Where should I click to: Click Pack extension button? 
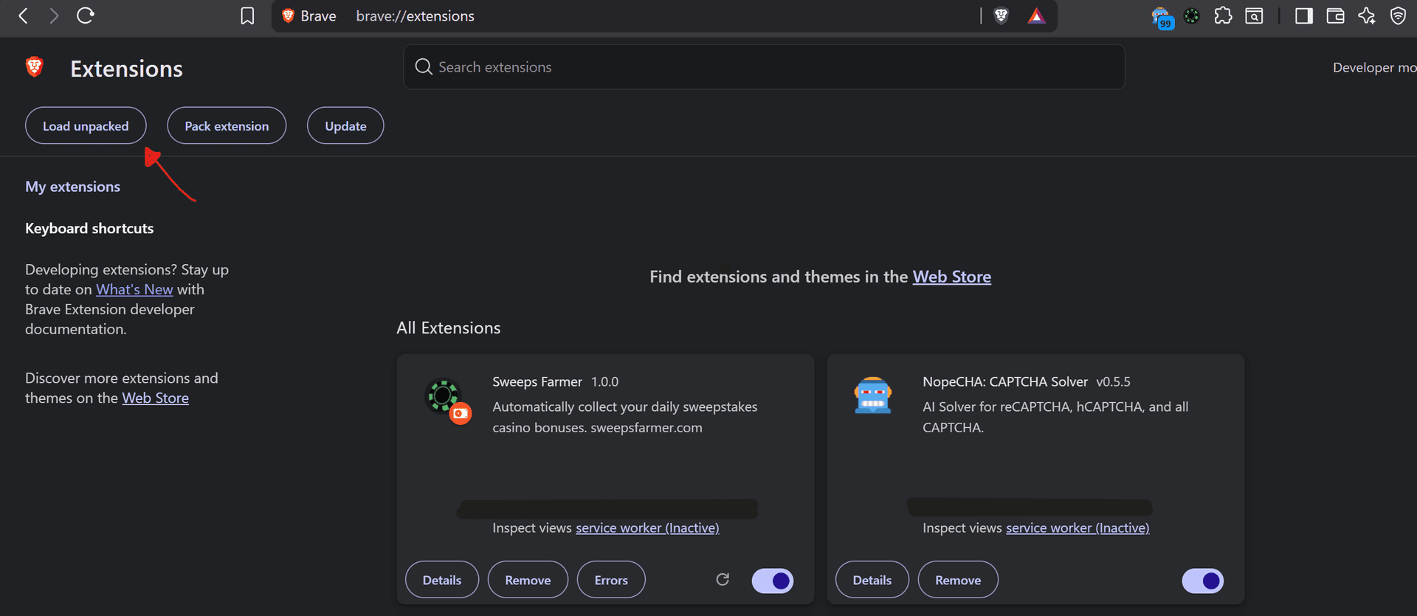(227, 125)
